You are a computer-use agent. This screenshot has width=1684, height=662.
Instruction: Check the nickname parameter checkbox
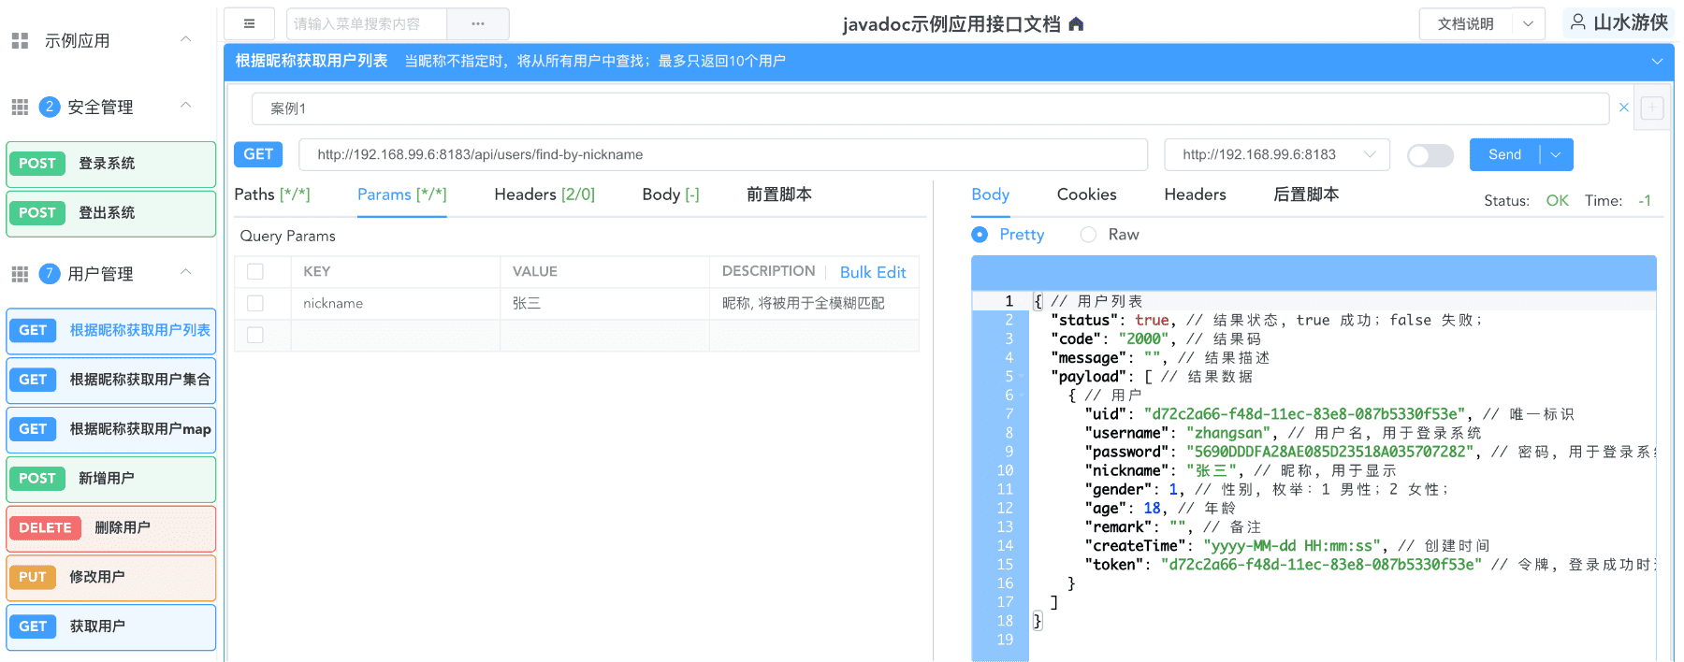pos(255,303)
